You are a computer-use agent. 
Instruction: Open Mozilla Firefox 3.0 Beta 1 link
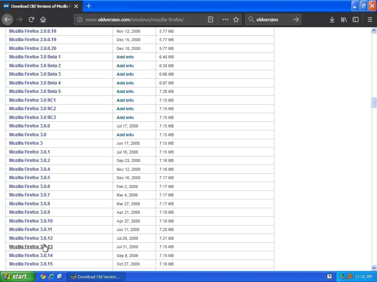tap(35, 57)
